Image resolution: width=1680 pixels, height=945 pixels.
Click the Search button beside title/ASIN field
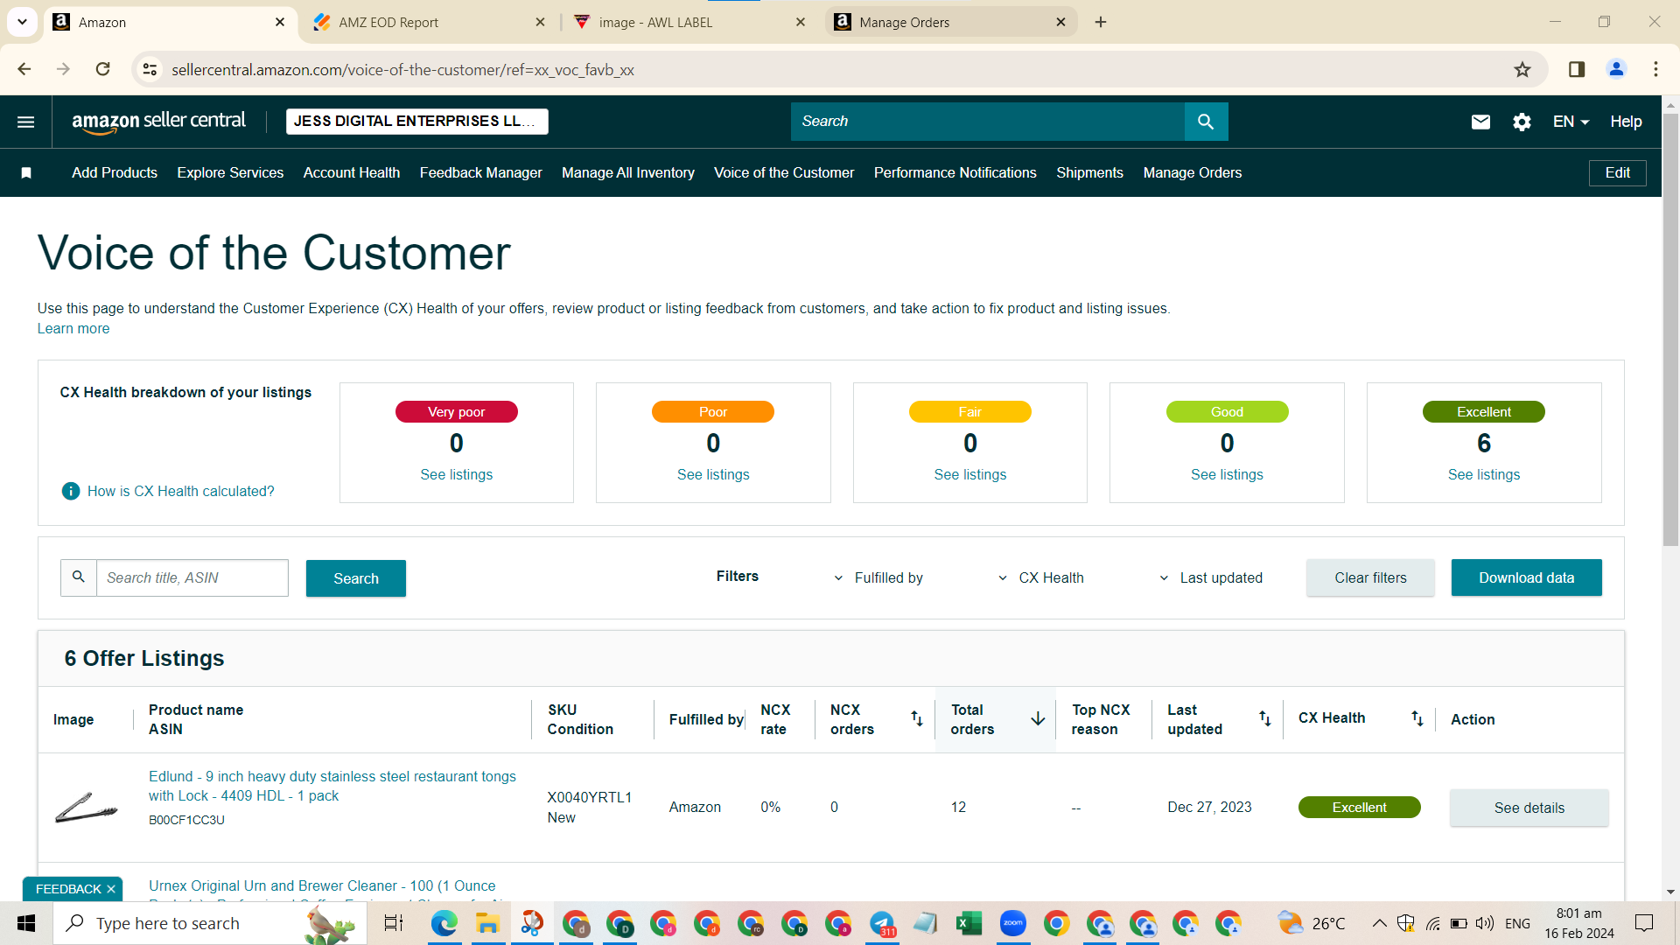(x=356, y=578)
